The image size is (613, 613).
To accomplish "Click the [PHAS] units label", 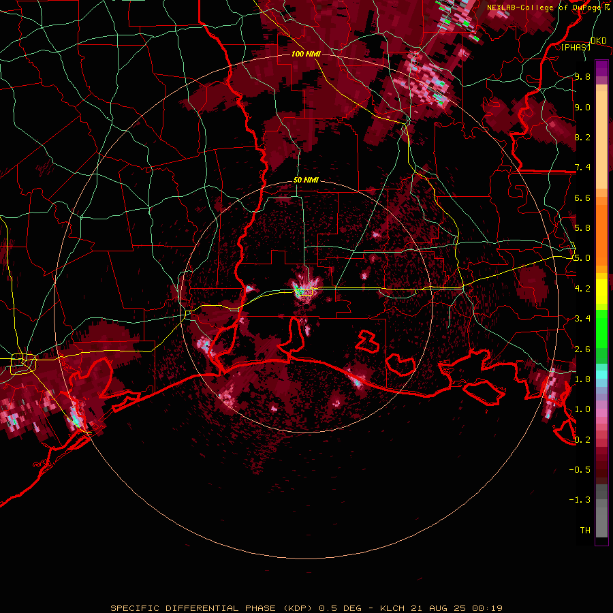I will pos(576,47).
